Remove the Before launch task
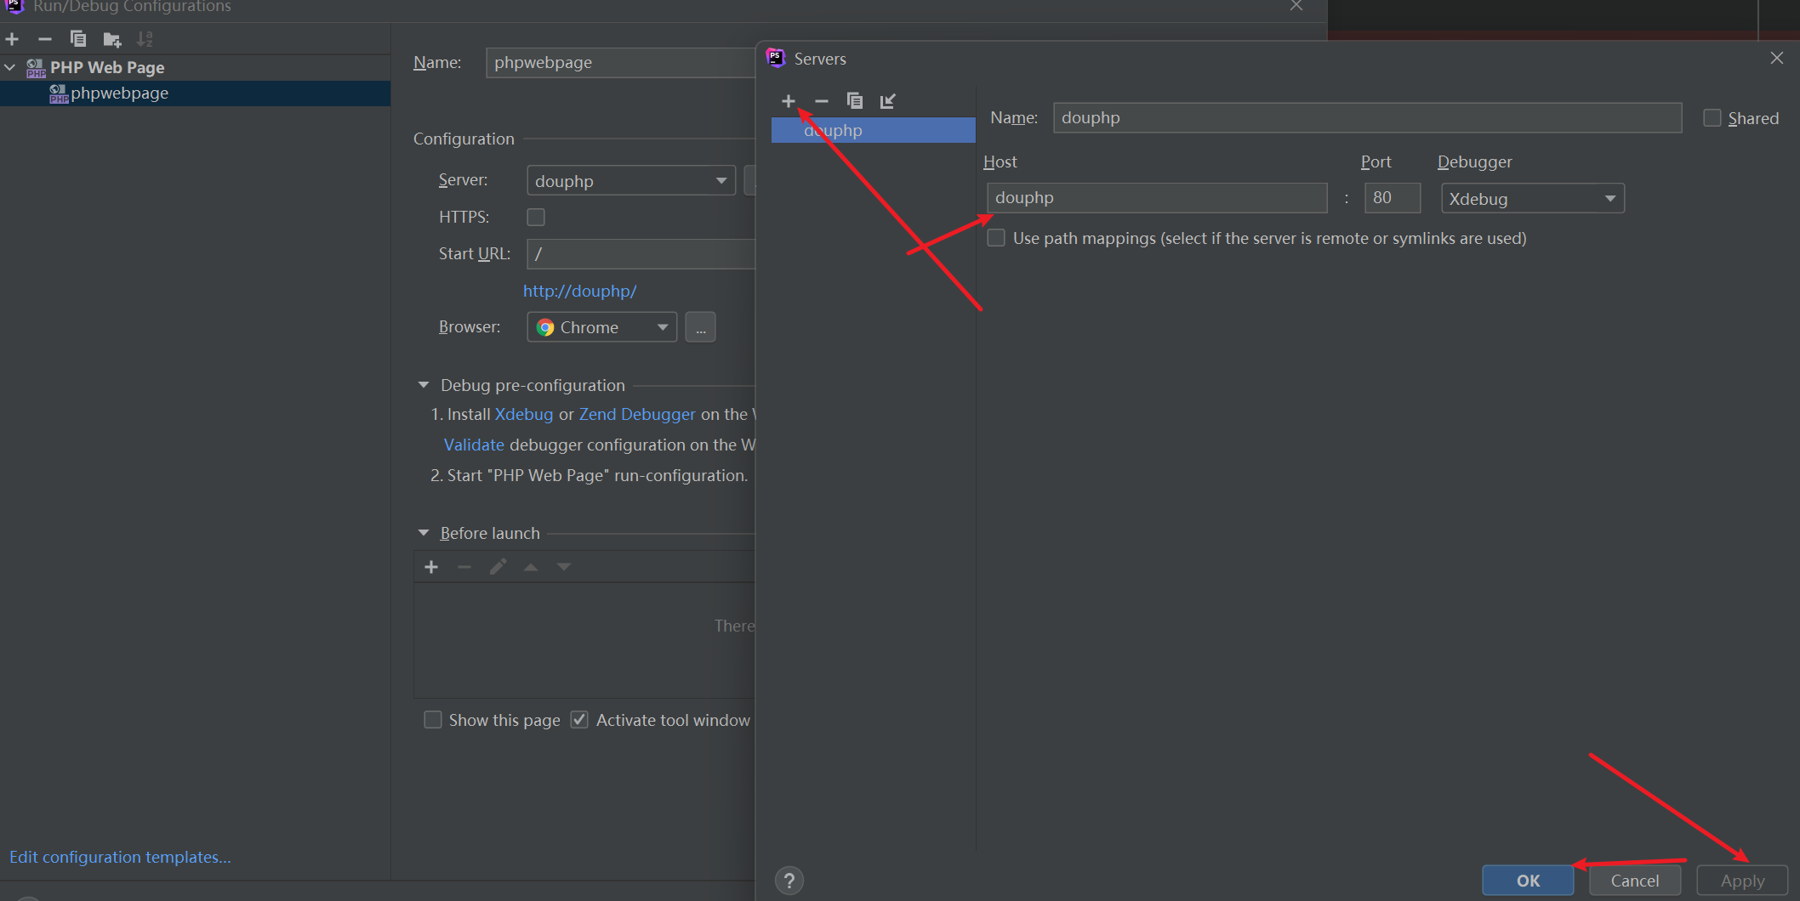This screenshot has height=901, width=1800. (x=464, y=567)
